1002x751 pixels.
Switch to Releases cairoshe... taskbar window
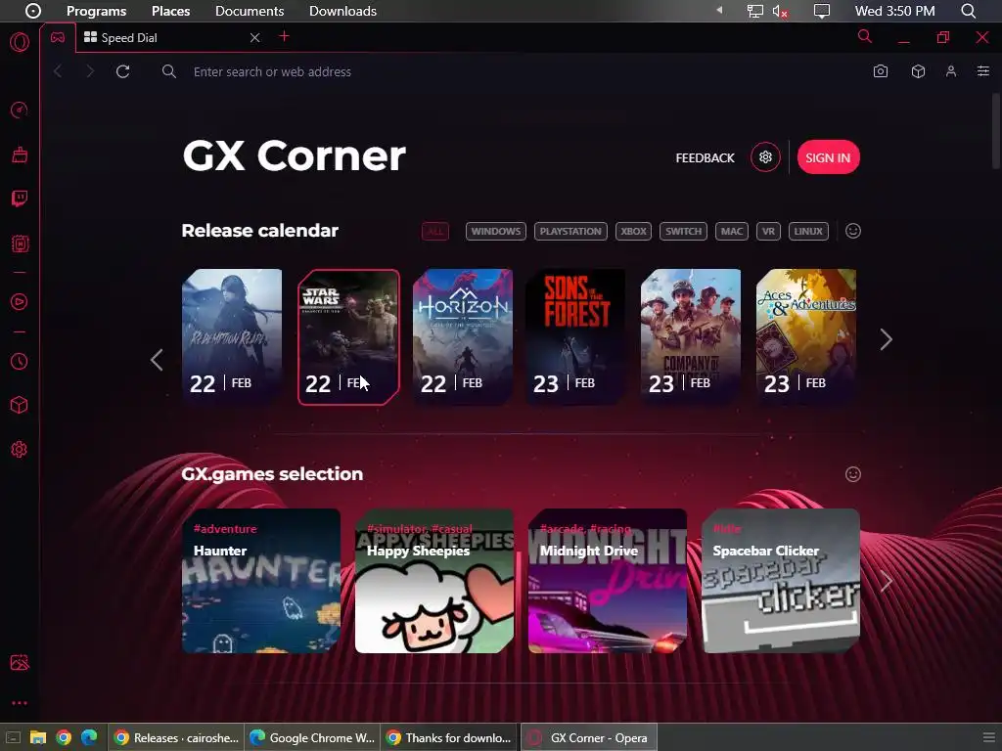click(176, 737)
